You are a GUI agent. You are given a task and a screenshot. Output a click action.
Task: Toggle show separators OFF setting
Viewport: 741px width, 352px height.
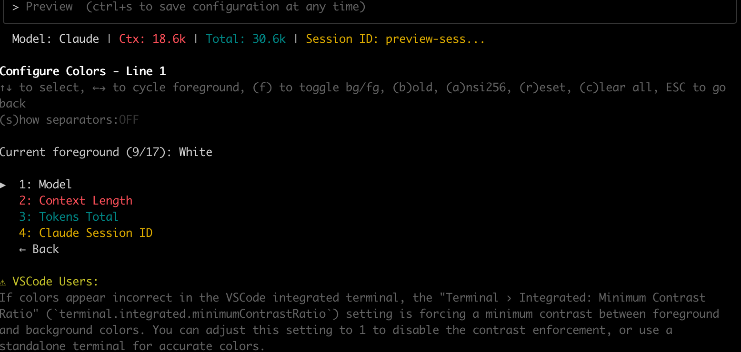tap(69, 120)
